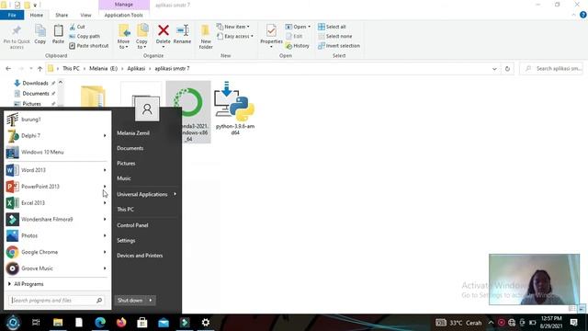Open burung1 from the start menu
Image resolution: width=588 pixels, height=331 pixels.
(57, 120)
